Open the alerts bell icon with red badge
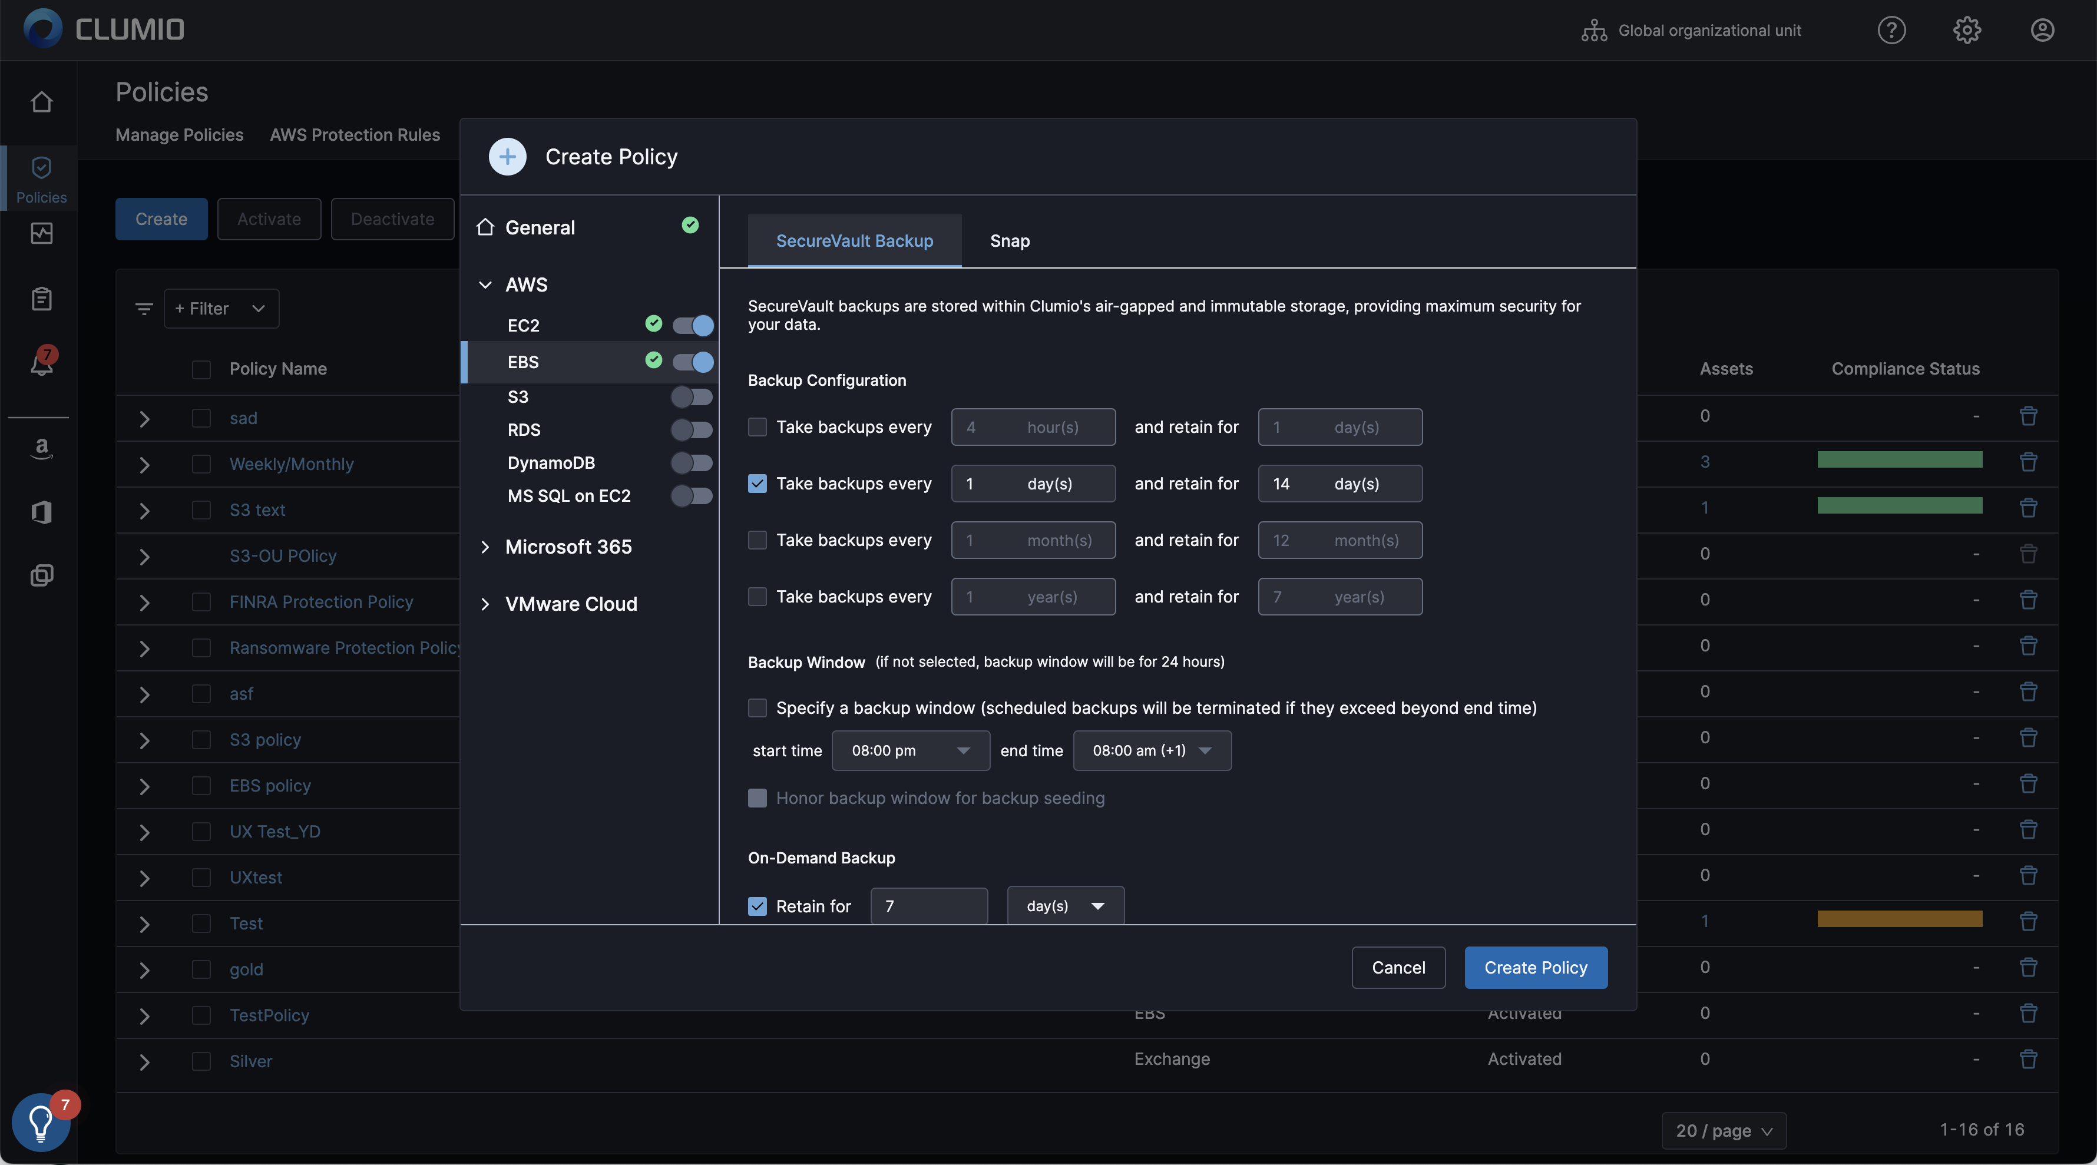Viewport: 2097px width, 1165px height. 41,362
